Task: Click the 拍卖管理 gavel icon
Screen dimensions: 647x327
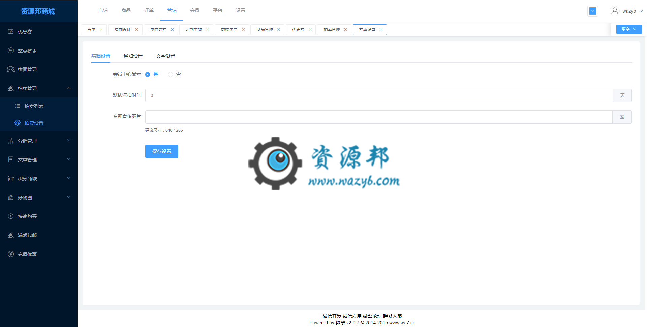Action: click(x=11, y=88)
